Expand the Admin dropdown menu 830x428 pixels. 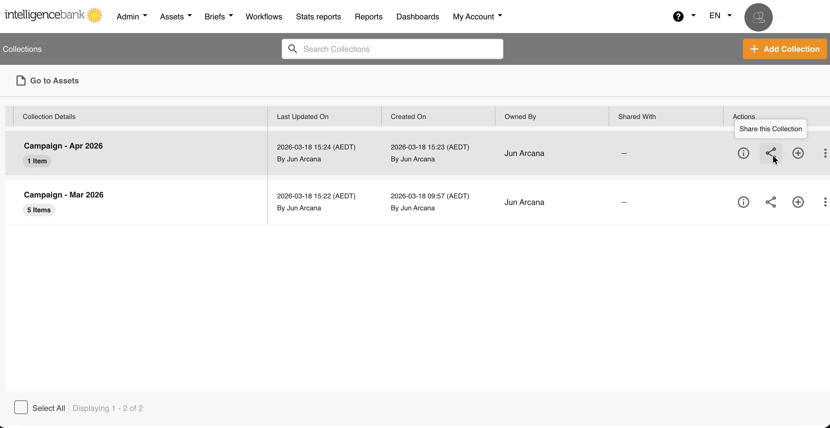pos(132,17)
